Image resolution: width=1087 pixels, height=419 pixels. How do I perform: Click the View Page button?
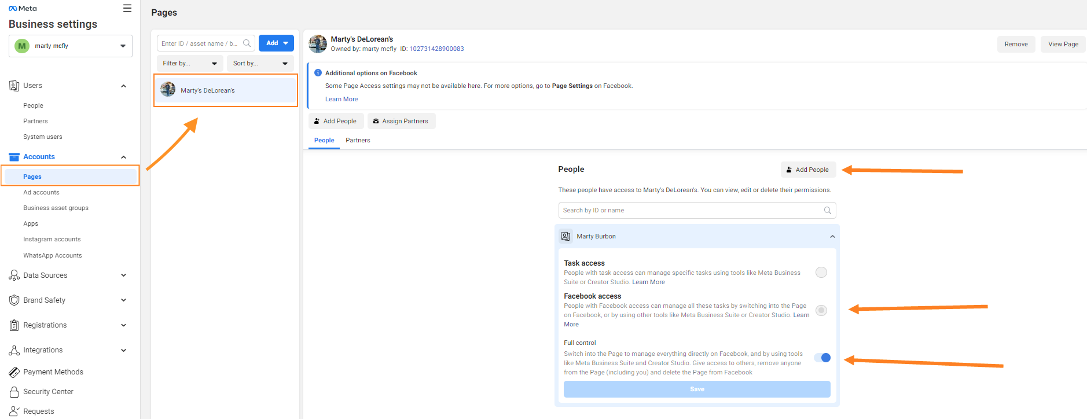coord(1063,44)
